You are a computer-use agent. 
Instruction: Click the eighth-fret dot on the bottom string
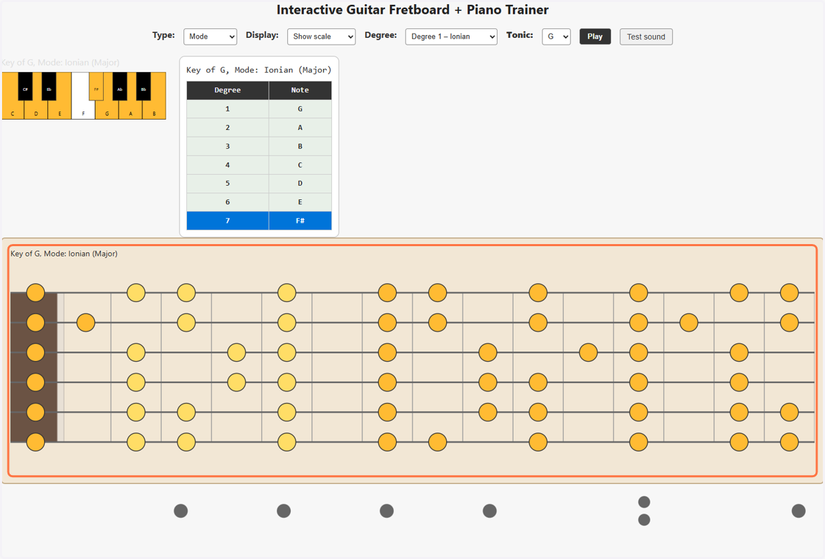[x=438, y=442]
